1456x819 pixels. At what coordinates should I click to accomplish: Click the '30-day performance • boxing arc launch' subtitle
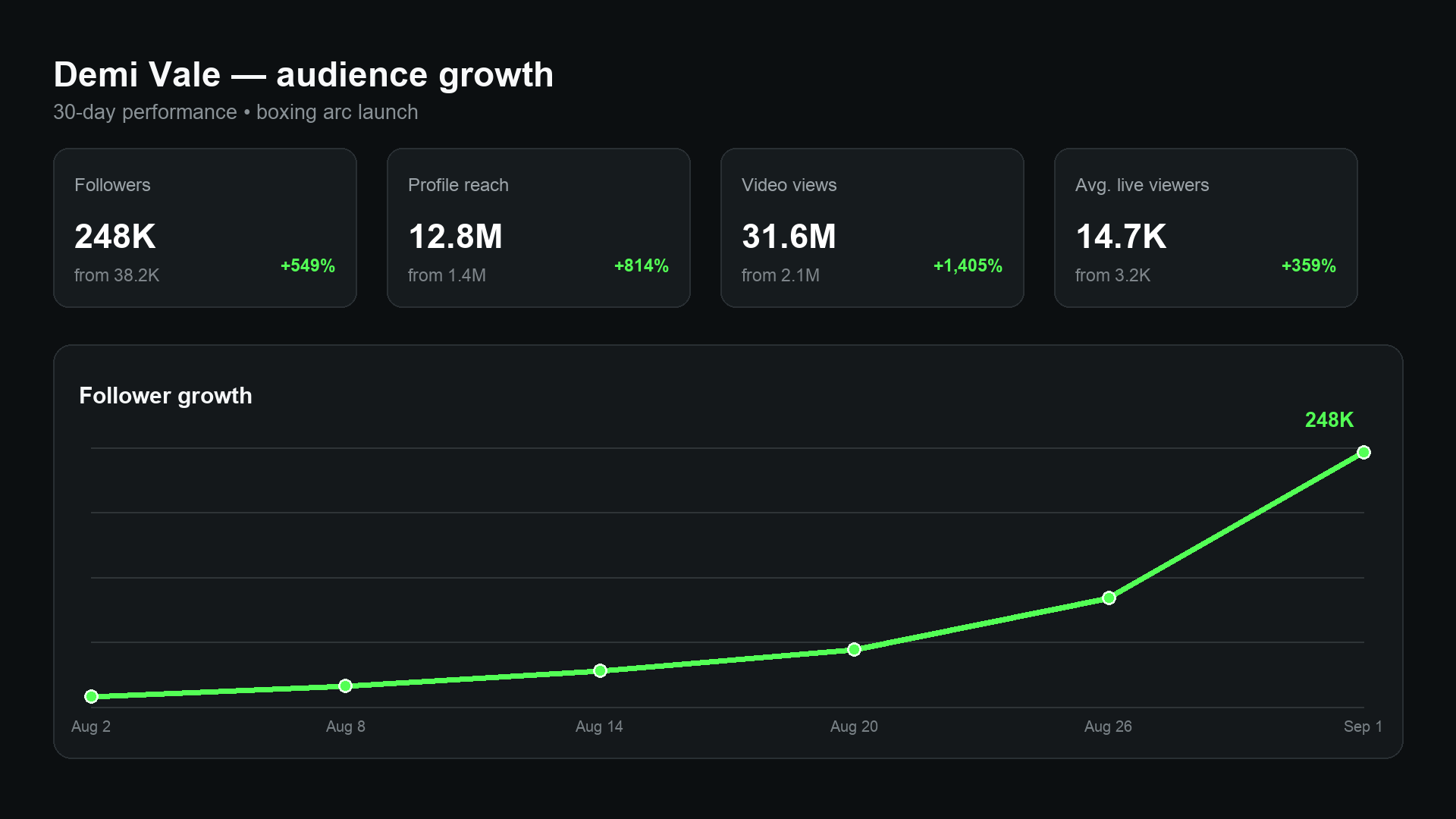[235, 112]
